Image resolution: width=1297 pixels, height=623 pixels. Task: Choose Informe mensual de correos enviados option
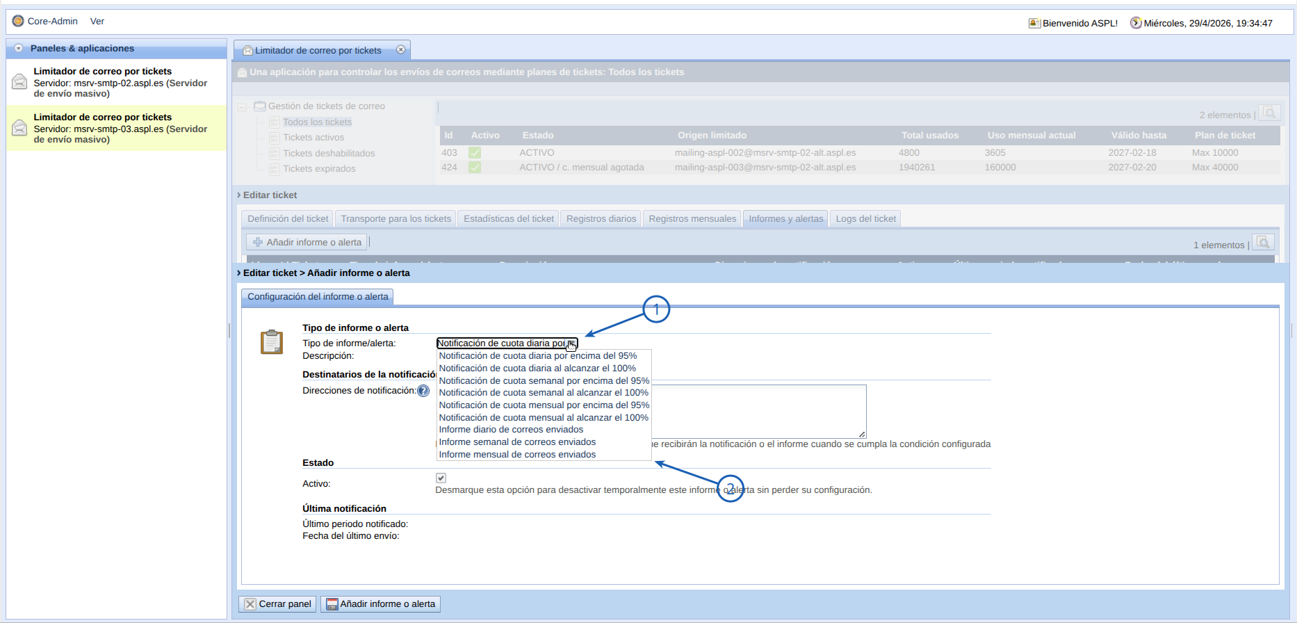[517, 455]
